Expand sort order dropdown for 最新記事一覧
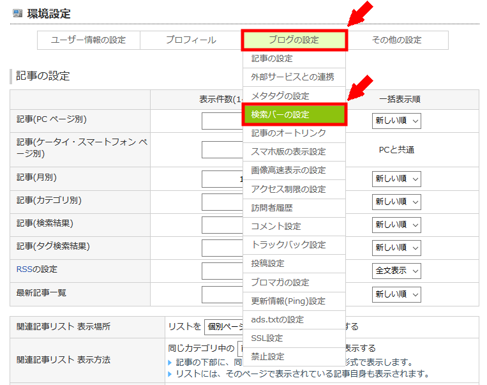487x385 pixels. [396, 294]
